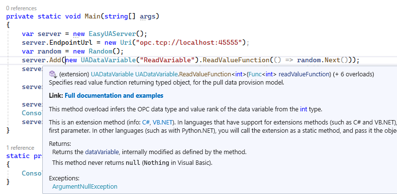Viewport: 397px width, 194px height.
Task: Click the opc.tcp URL string literal
Action: (x=189, y=42)
